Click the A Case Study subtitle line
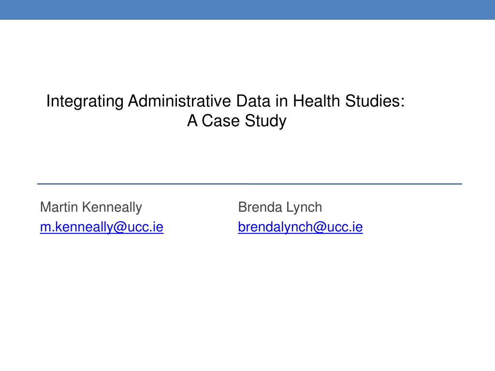Viewport: 495px width, 371px height. pyautogui.click(x=237, y=121)
